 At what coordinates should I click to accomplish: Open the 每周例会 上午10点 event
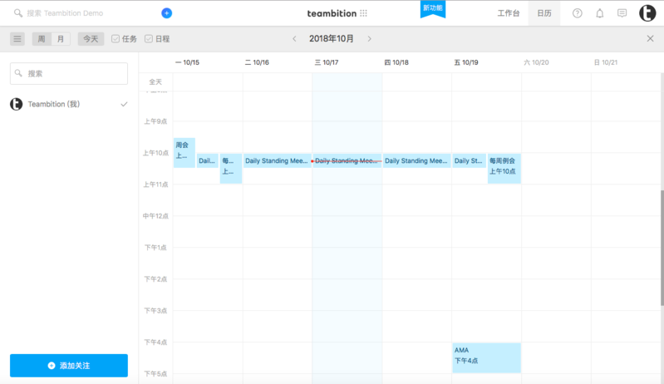tap(504, 168)
